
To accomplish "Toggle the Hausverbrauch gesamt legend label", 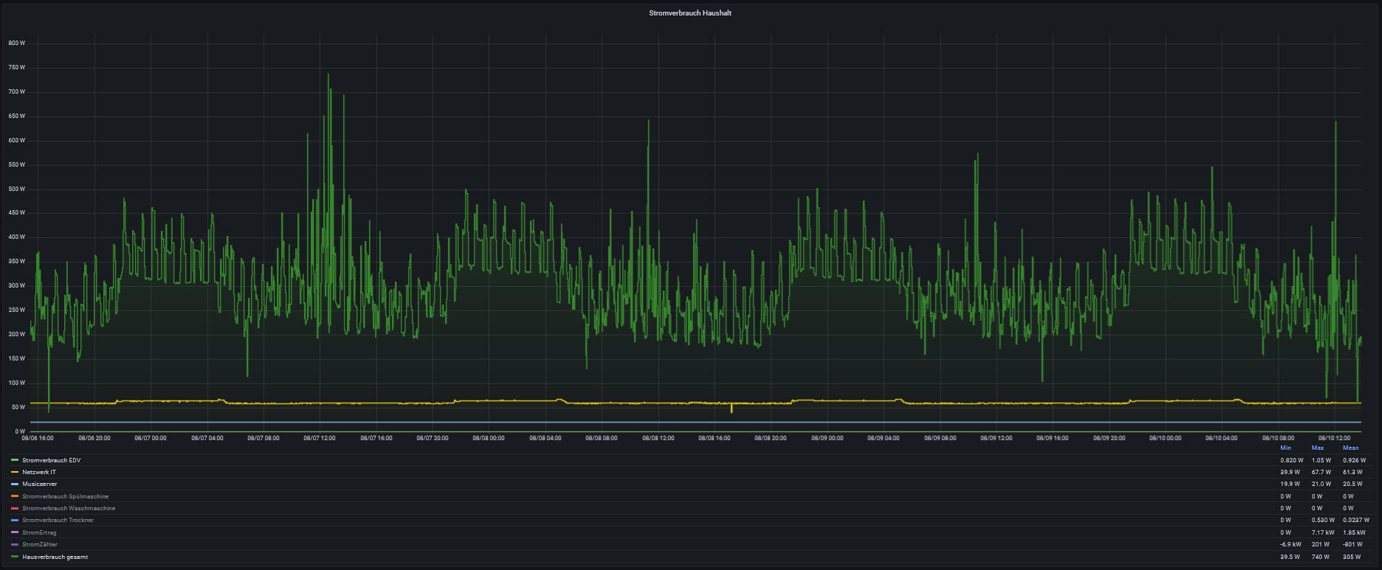I will (x=55, y=557).
